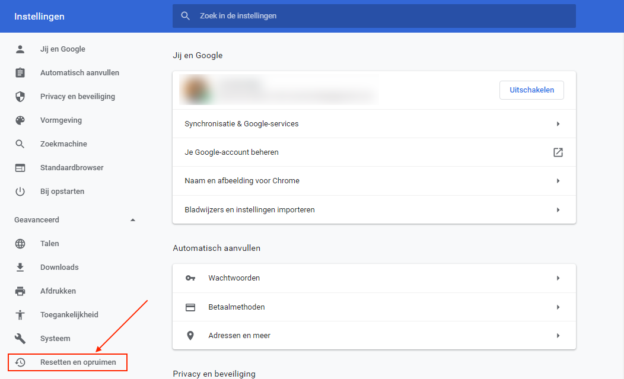The image size is (624, 379).
Task: Open Bladwijzers en instellingen importeren
Action: (374, 210)
